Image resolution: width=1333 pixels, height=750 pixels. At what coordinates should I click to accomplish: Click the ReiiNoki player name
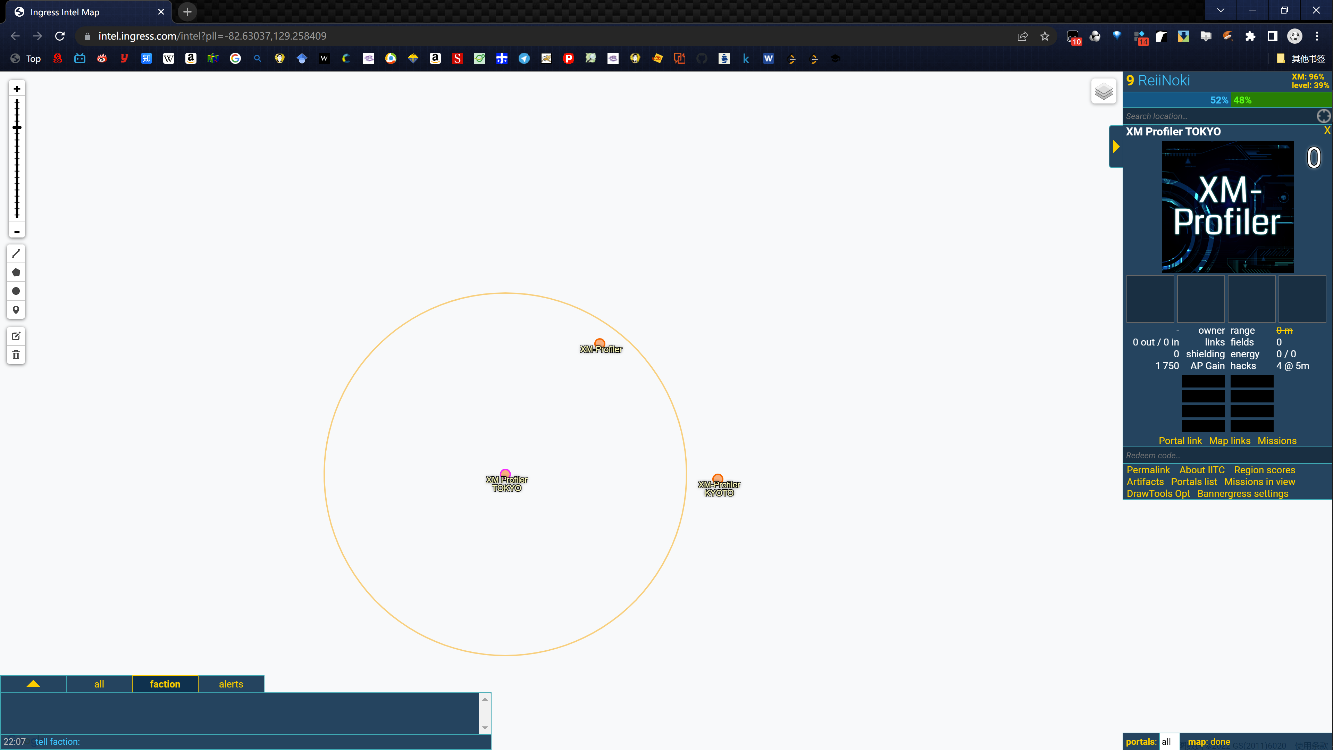pyautogui.click(x=1164, y=81)
